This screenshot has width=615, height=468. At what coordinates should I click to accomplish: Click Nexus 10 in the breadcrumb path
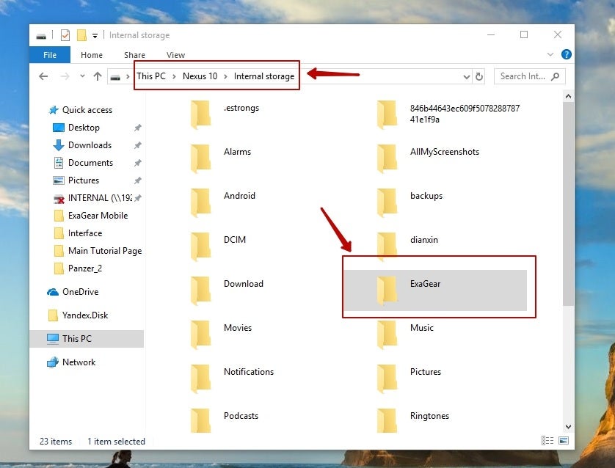click(x=200, y=76)
